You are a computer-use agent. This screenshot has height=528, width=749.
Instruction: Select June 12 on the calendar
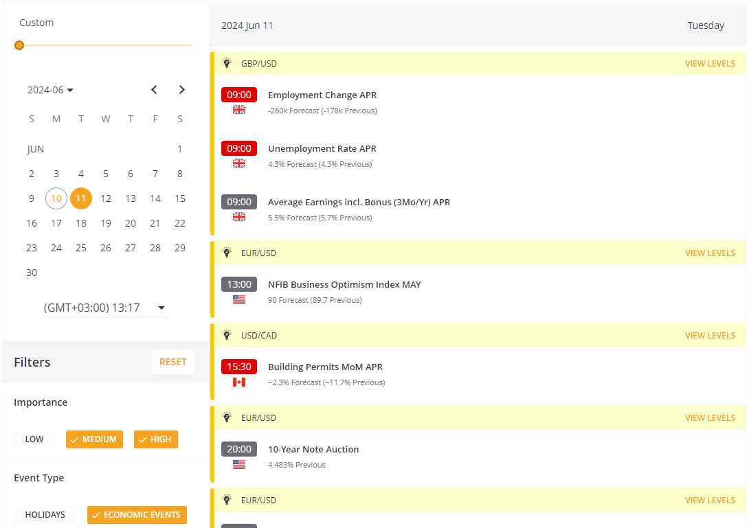(106, 198)
